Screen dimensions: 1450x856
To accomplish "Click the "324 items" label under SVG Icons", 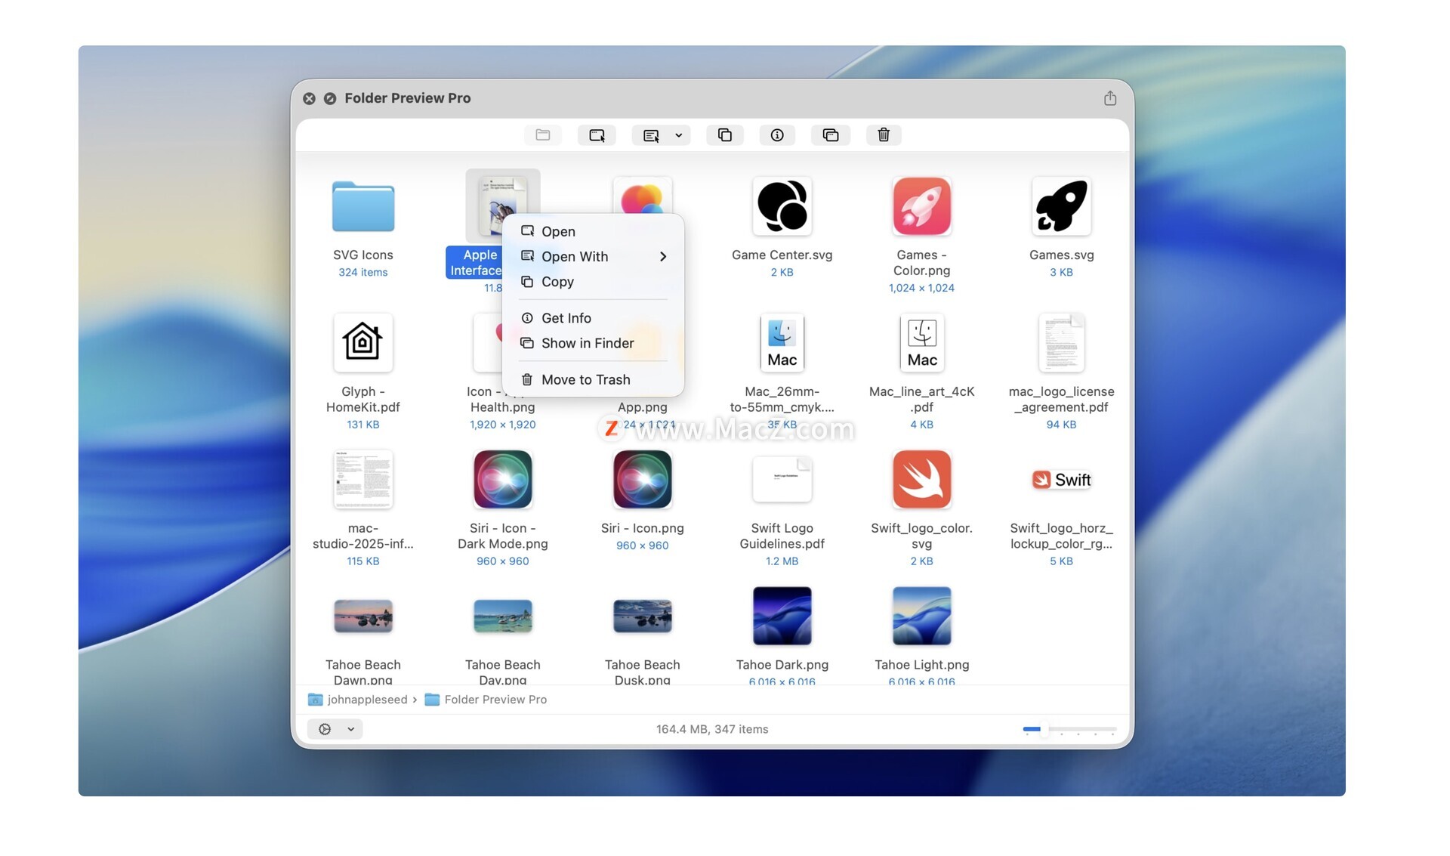I will [363, 273].
